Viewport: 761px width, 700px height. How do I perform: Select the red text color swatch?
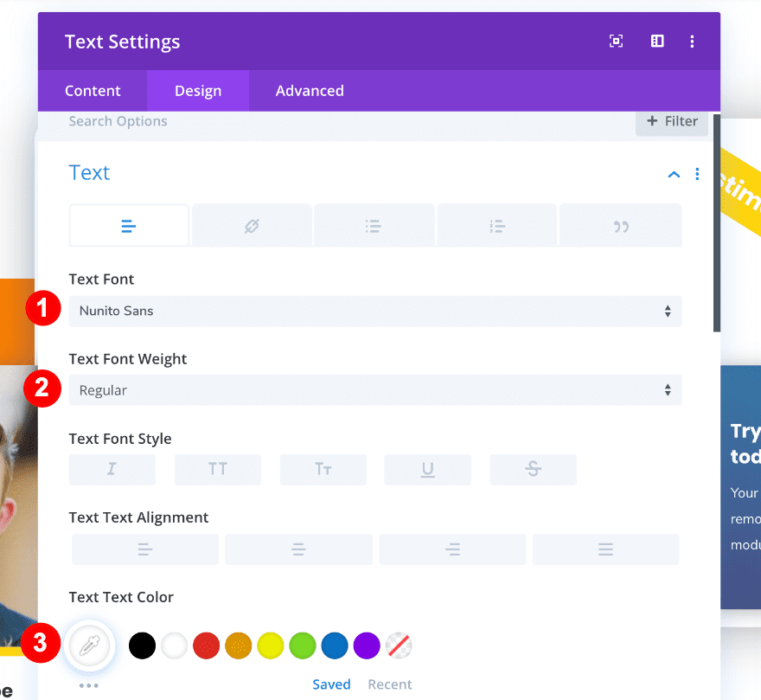coord(206,645)
